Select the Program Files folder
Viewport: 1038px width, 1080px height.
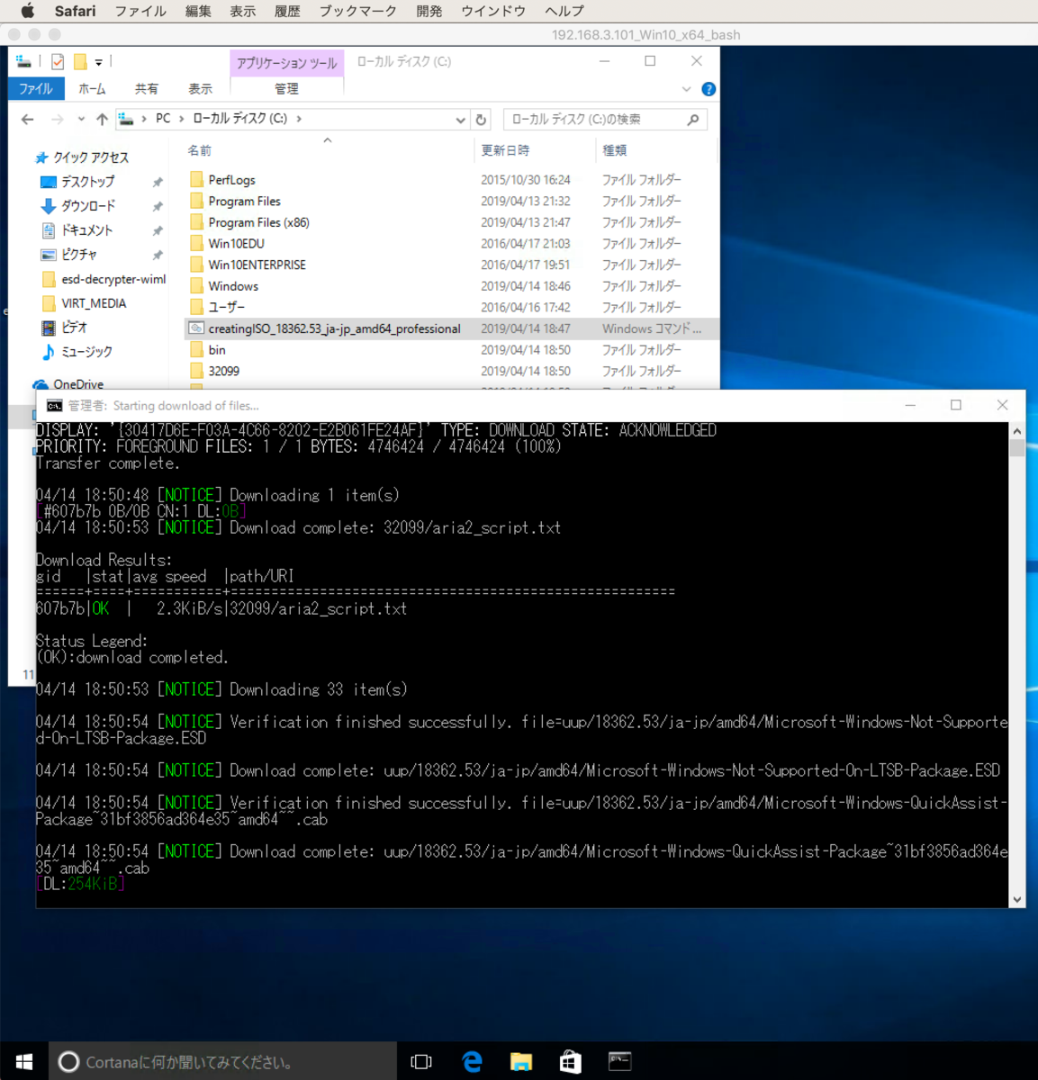pyautogui.click(x=244, y=201)
